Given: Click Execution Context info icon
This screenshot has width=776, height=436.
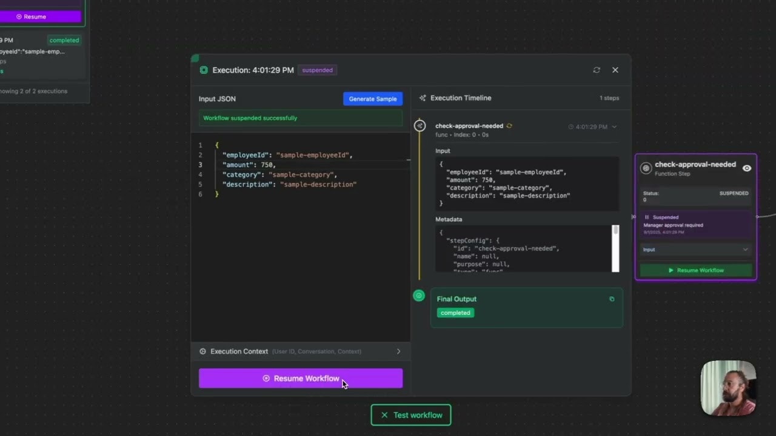Looking at the screenshot, I should (x=202, y=351).
